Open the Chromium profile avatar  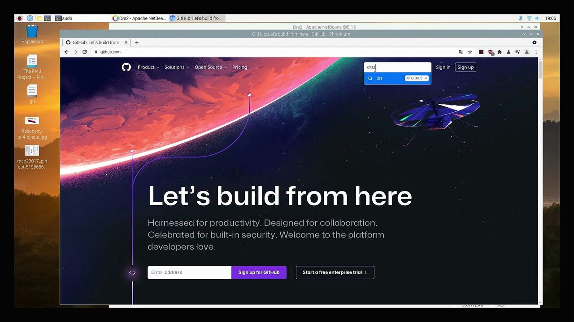point(527,52)
